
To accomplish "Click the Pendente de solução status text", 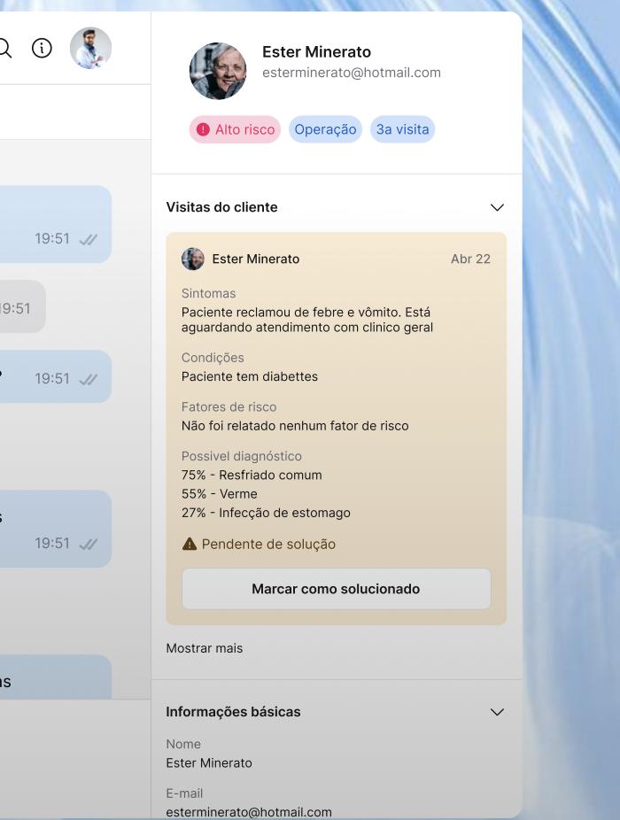I will click(268, 544).
